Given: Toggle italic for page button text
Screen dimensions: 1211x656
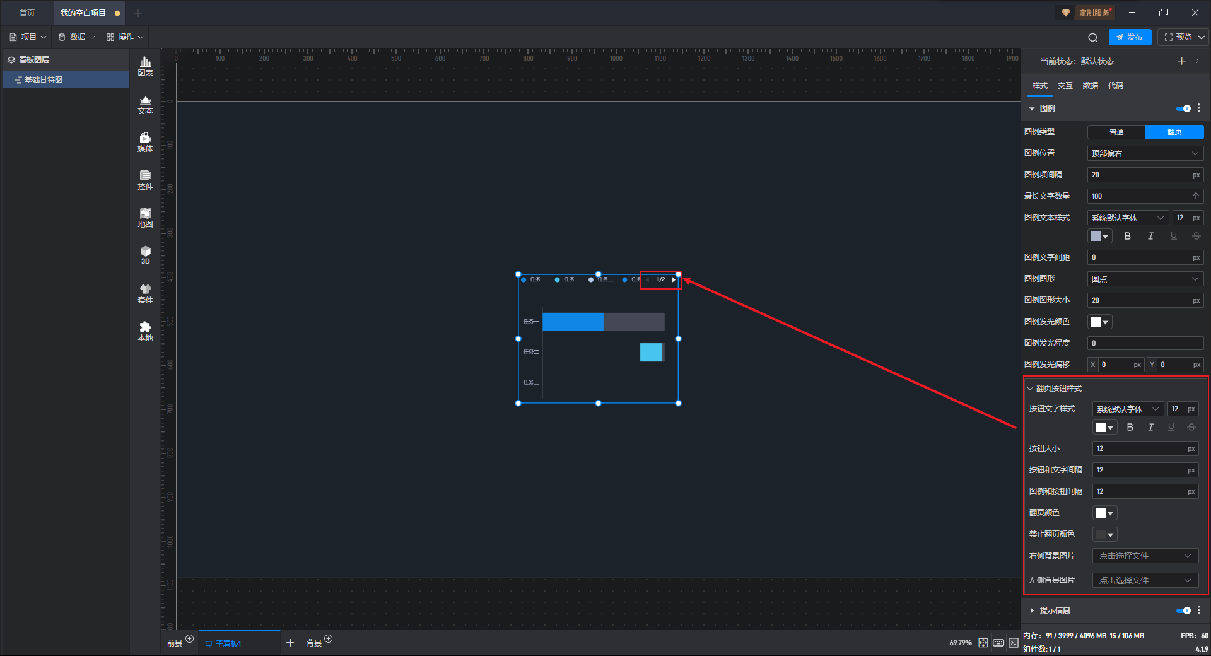Looking at the screenshot, I should point(1150,427).
